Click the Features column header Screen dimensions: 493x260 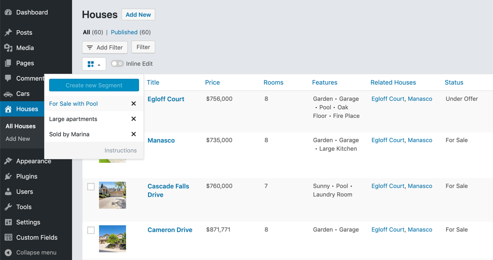tap(324, 82)
